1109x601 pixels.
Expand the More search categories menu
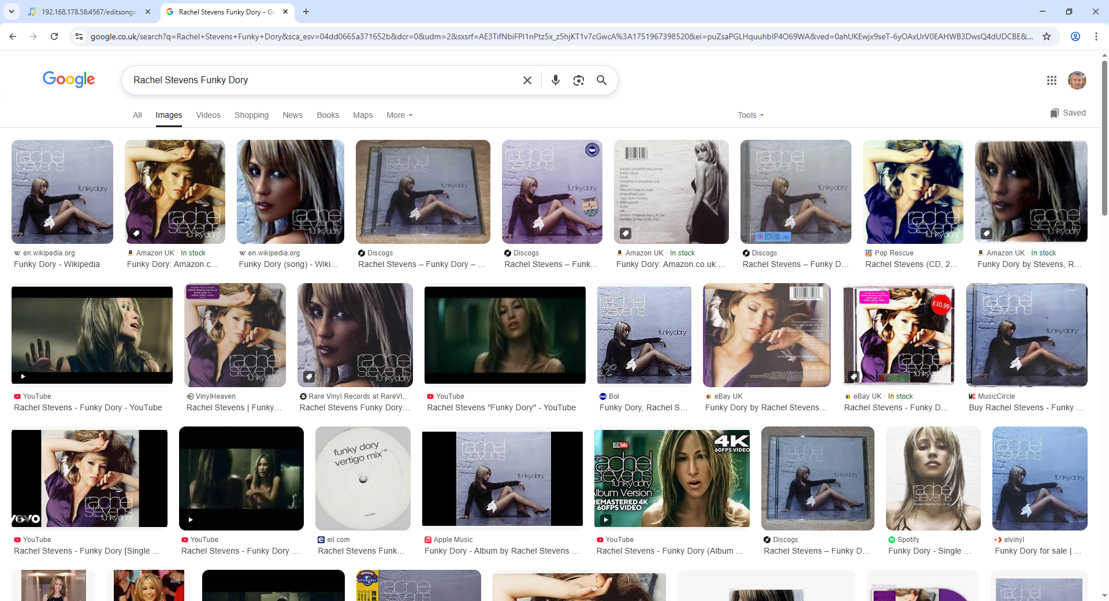coord(400,115)
